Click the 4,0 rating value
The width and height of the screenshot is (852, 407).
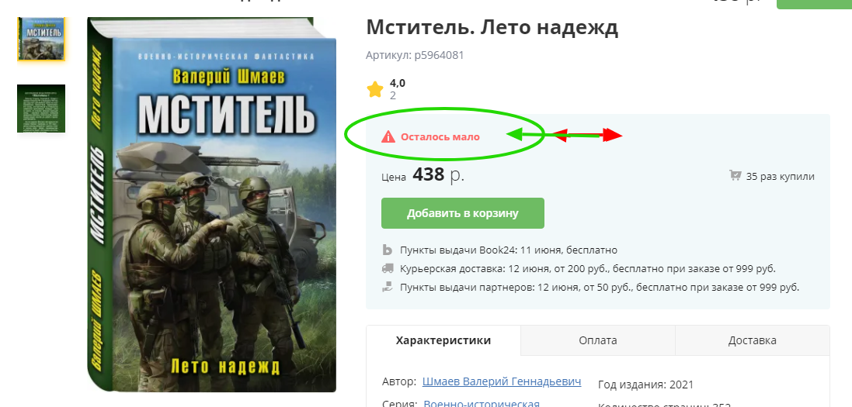397,84
